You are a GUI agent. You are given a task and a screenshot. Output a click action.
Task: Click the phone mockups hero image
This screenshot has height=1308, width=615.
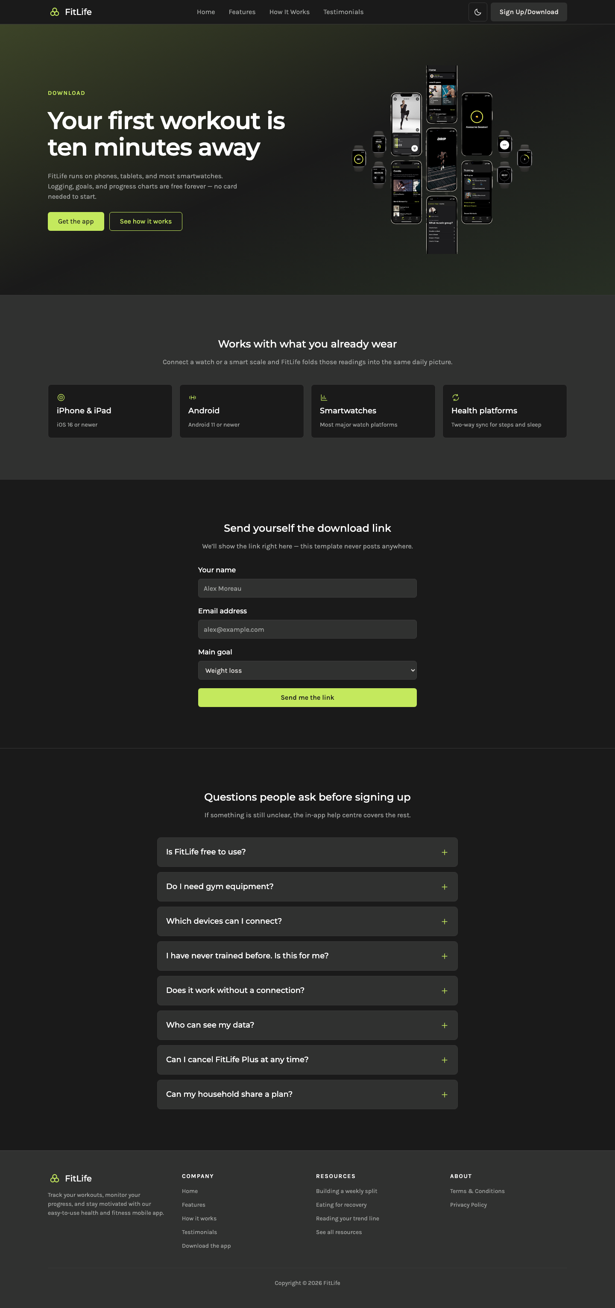pos(442,159)
